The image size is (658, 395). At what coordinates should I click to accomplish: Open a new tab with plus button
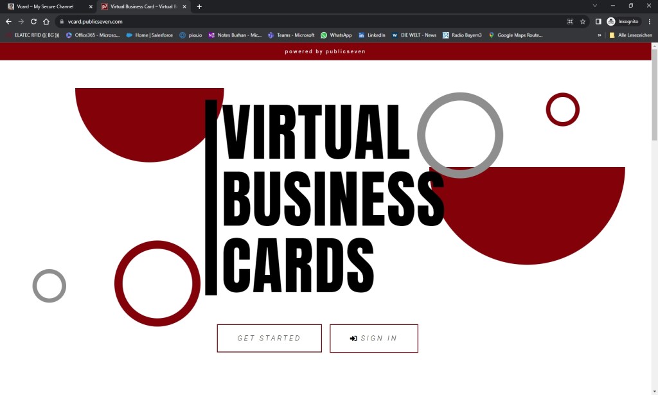(x=199, y=6)
